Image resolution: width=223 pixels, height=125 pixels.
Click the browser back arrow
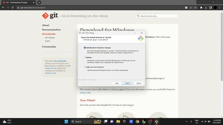3,8
